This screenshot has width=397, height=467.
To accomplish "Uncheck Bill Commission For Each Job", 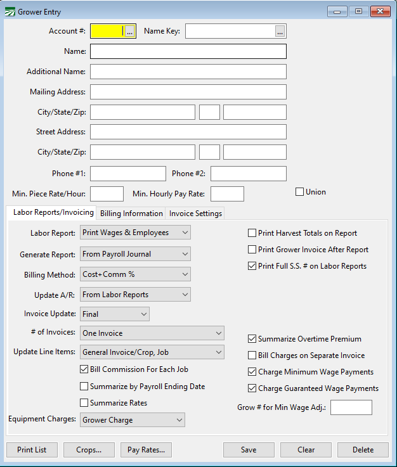I will [84, 369].
